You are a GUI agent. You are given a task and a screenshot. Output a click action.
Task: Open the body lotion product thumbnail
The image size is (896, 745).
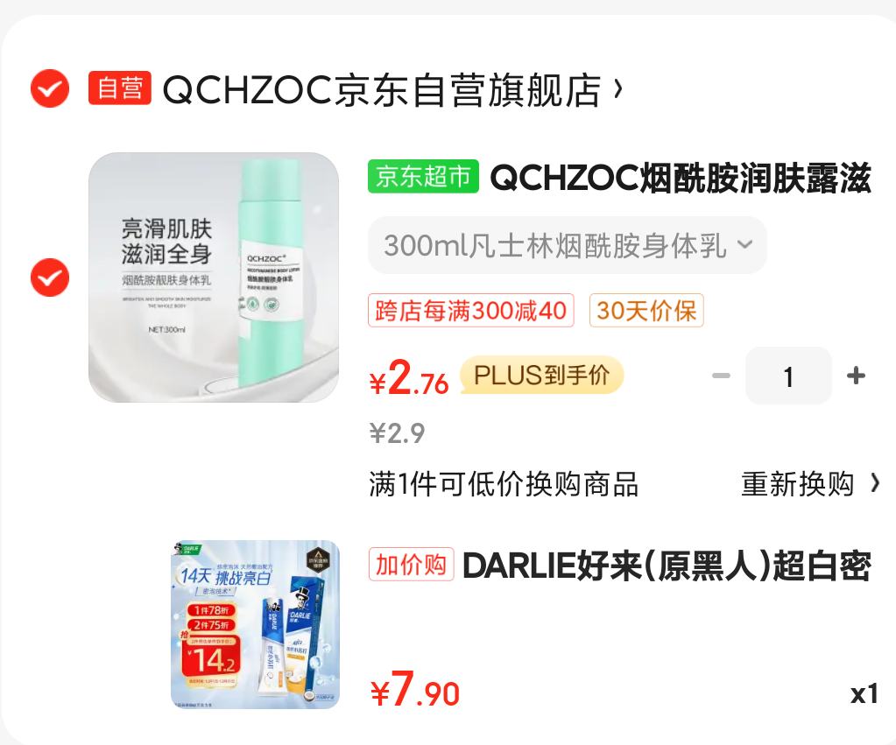coord(214,278)
